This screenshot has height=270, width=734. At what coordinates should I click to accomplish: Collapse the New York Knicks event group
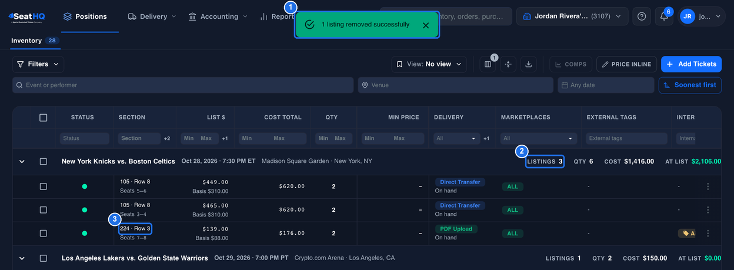pyautogui.click(x=22, y=161)
